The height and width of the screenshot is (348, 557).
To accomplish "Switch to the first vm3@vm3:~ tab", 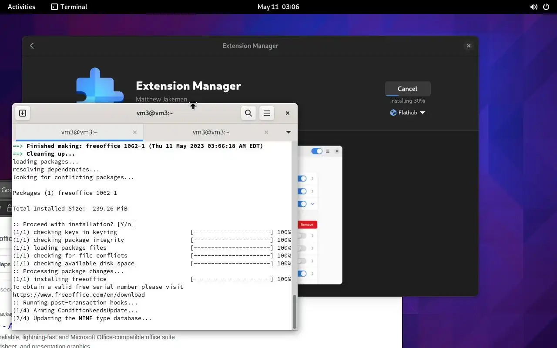I will coord(79,132).
